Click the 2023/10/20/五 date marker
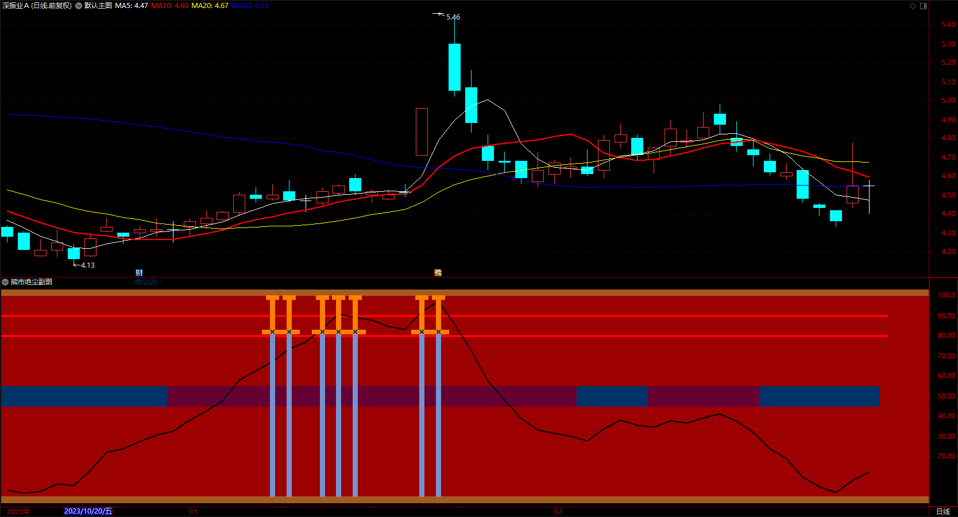 click(88, 511)
